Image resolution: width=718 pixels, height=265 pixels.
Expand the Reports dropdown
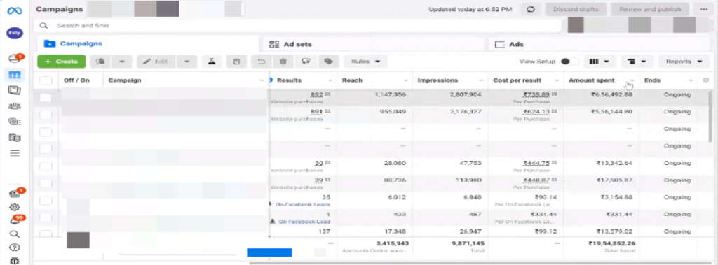[x=684, y=62]
